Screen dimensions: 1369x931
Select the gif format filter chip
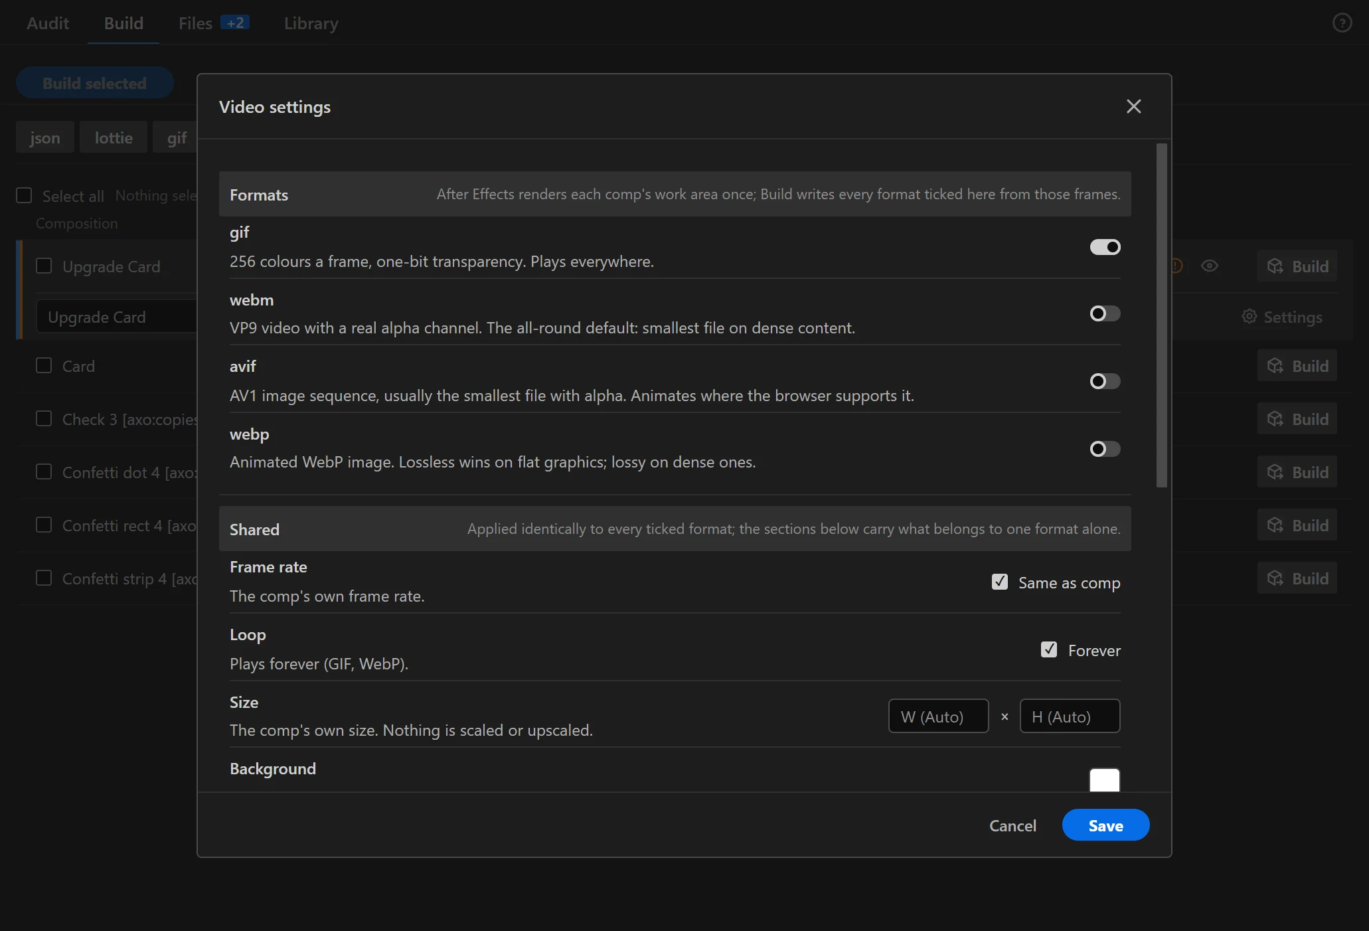[x=176, y=137]
